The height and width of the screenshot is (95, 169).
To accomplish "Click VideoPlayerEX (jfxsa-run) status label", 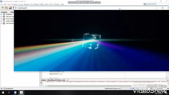I will pos(112,89).
